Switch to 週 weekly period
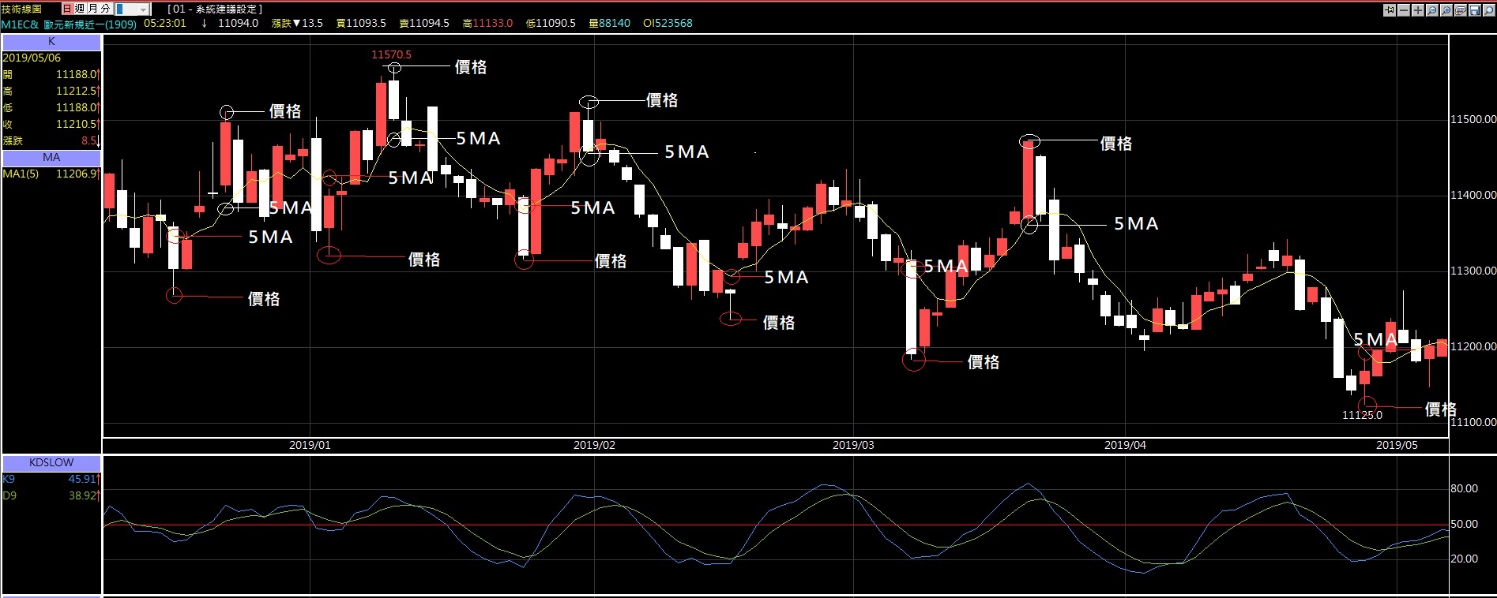This screenshot has height=598, width=1497. click(x=80, y=9)
